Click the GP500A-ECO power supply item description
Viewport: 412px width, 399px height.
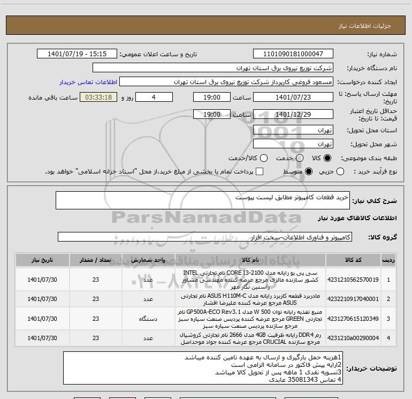[250, 319]
